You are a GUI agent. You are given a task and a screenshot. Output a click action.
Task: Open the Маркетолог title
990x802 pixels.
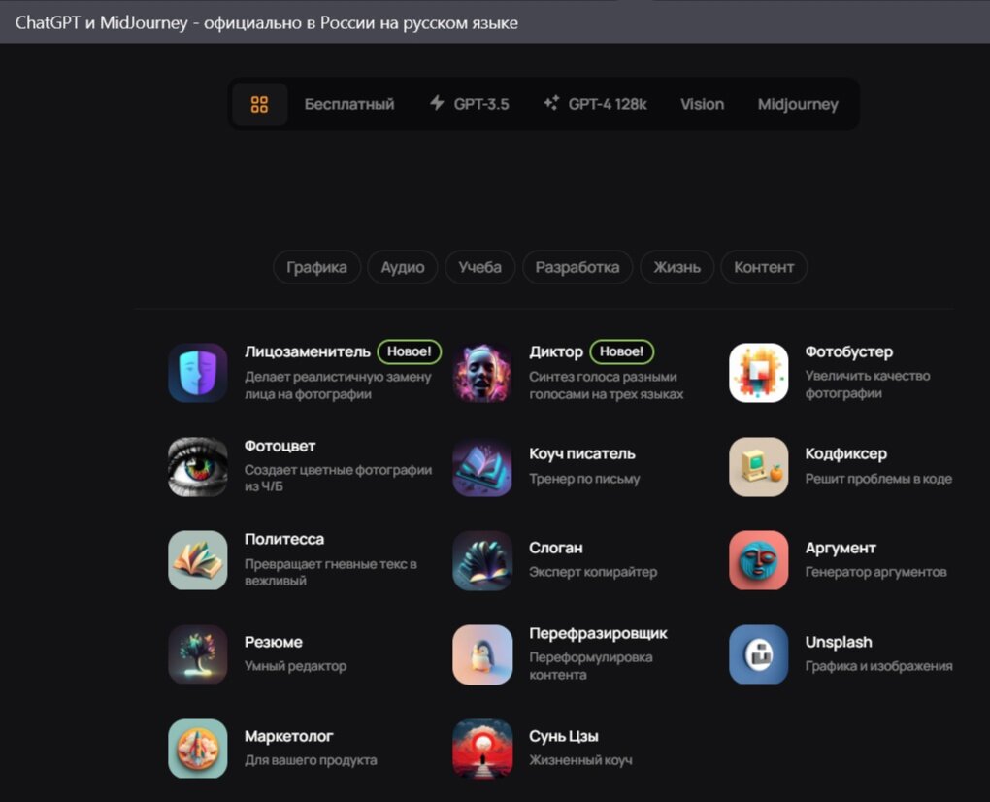click(x=288, y=736)
